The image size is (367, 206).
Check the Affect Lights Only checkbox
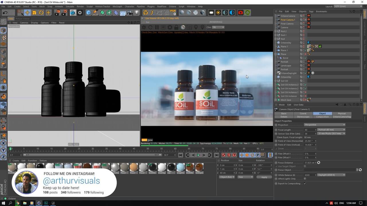point(305,179)
